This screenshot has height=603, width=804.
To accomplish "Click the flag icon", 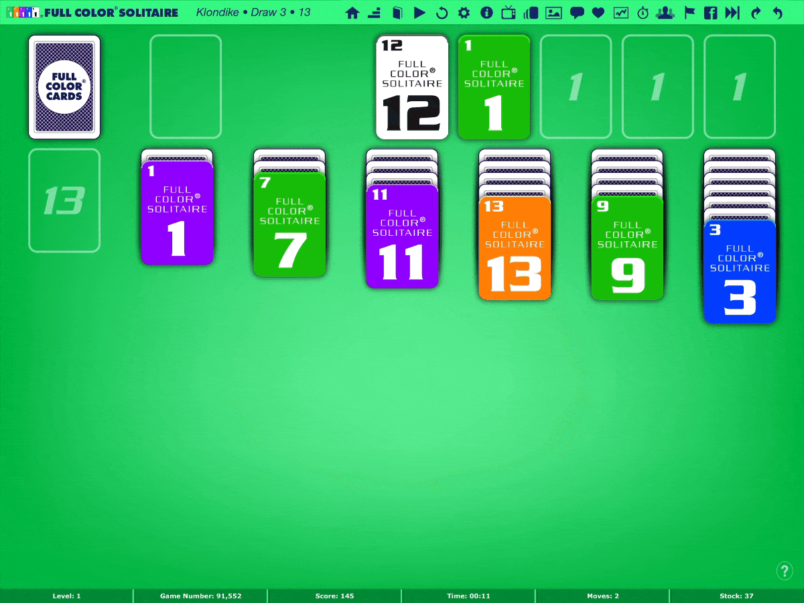I will 689,13.
